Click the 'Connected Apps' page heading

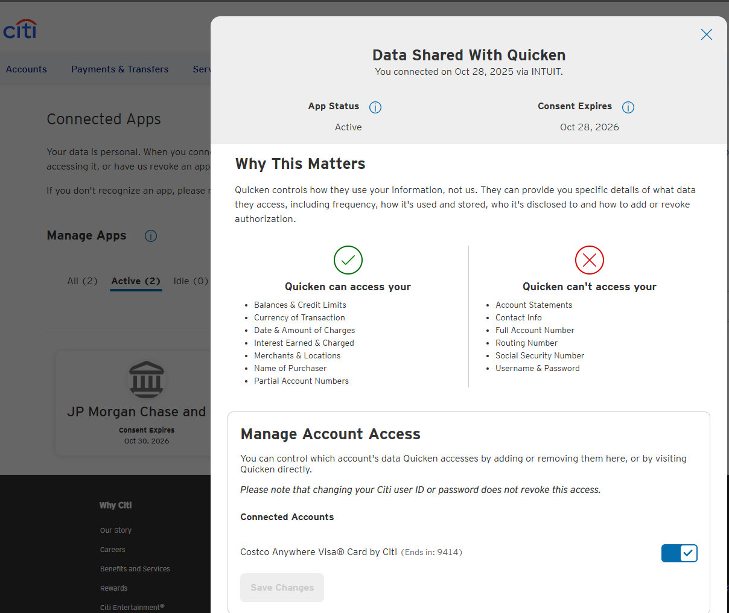click(104, 119)
